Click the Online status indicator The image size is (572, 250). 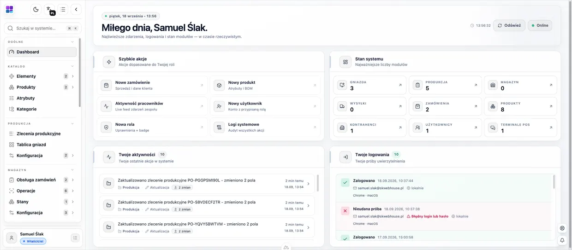540,25
